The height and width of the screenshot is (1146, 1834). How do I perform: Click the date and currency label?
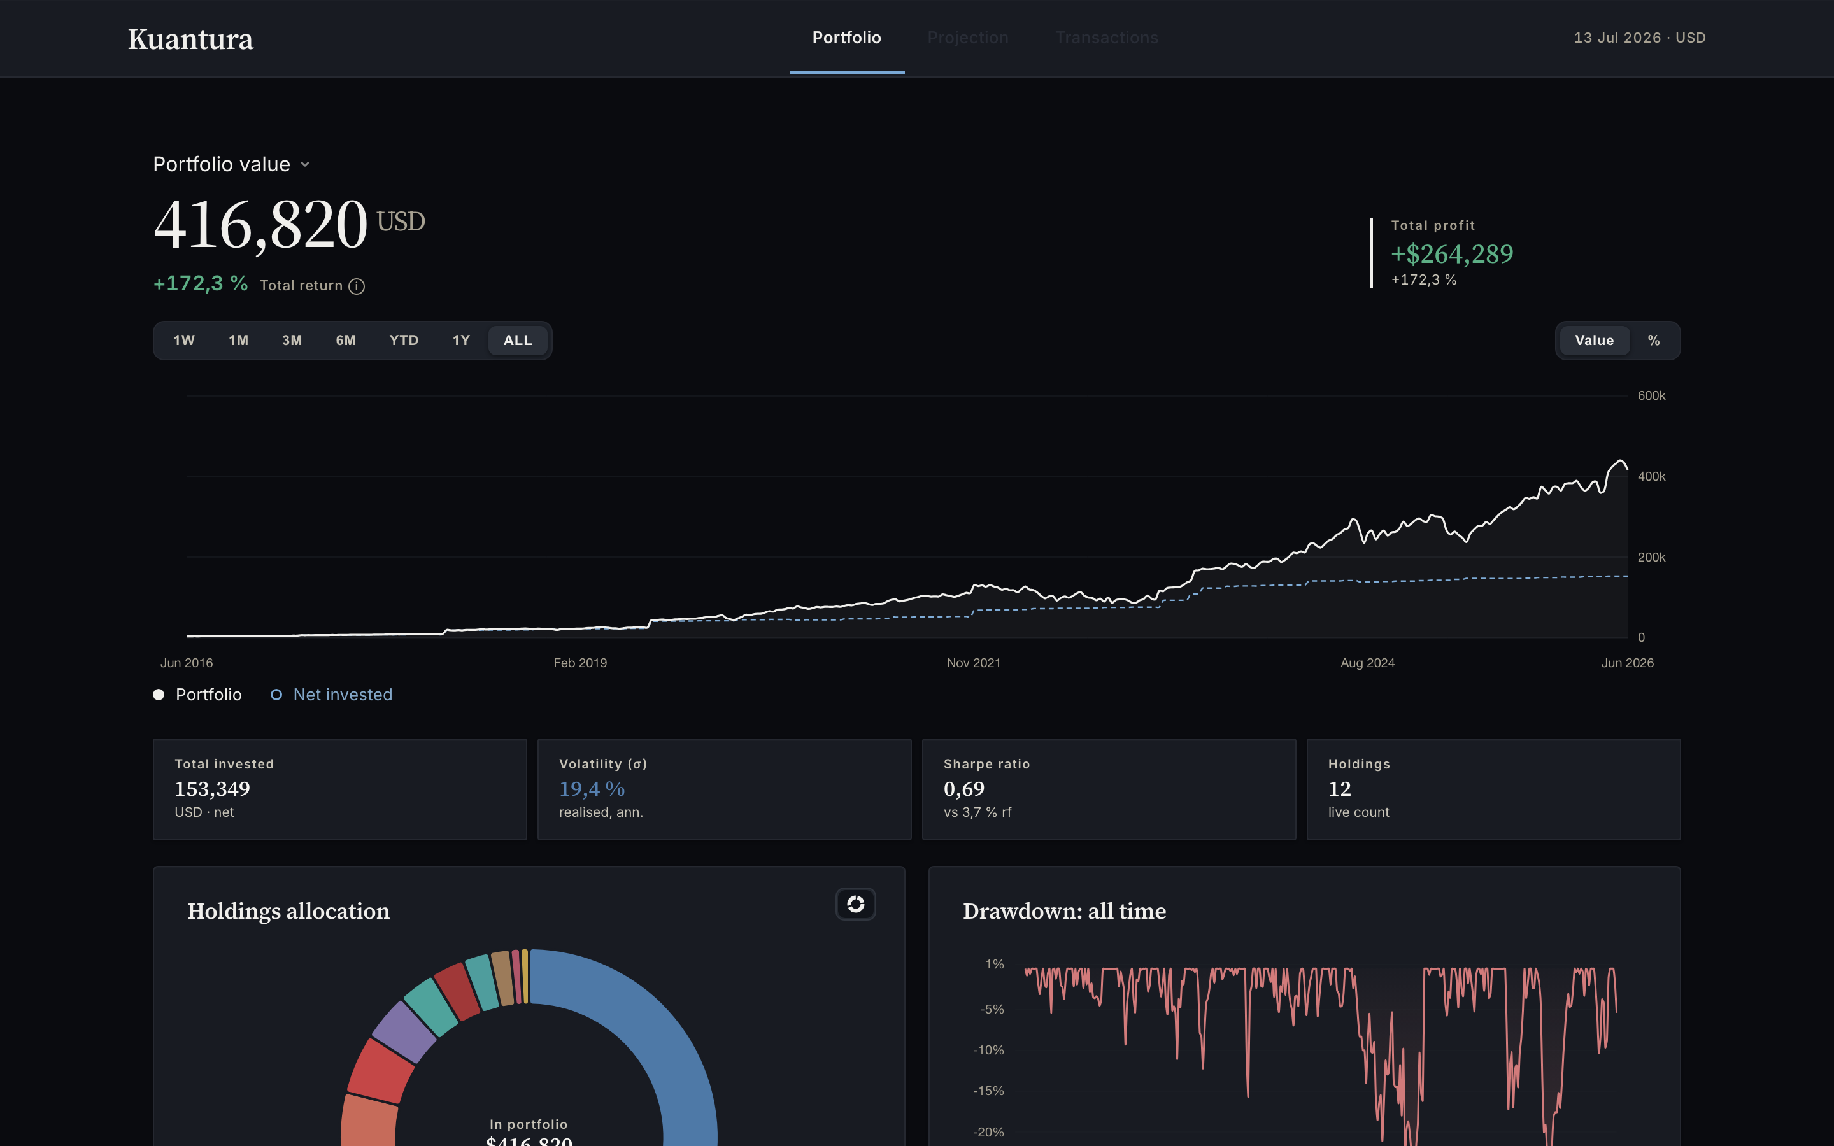(x=1639, y=38)
